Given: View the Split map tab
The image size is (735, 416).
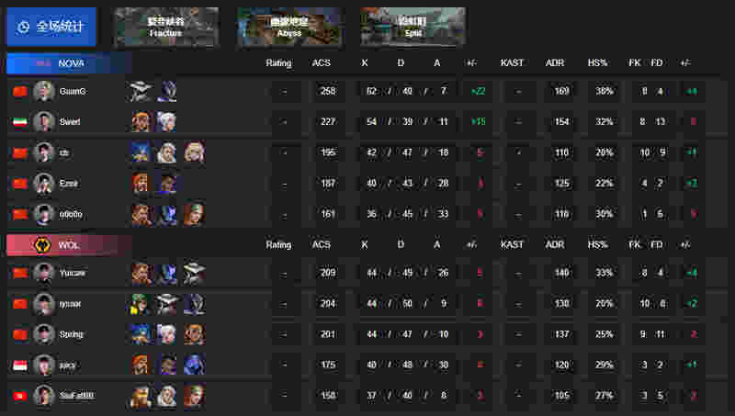Looking at the screenshot, I should tap(413, 27).
